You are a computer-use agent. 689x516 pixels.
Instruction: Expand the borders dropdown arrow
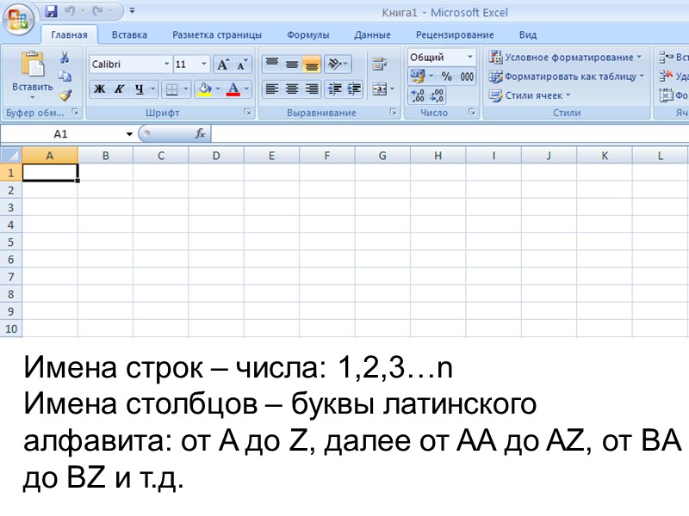click(x=185, y=89)
